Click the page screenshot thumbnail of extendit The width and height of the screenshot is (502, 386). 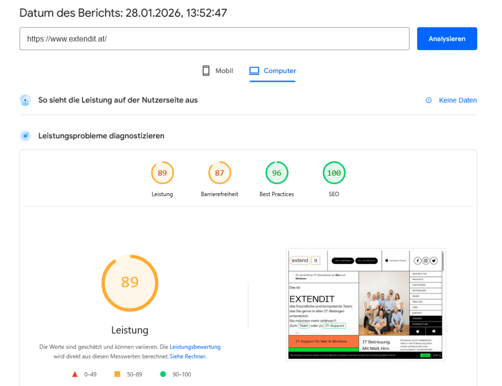click(366, 304)
